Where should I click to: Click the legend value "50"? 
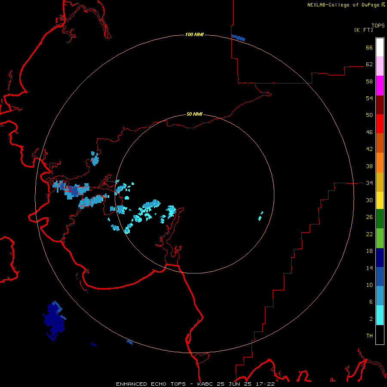369,115
